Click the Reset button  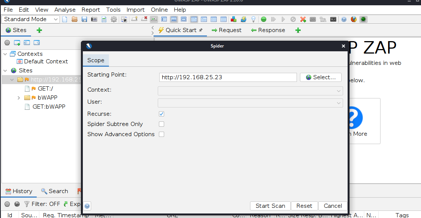(304, 206)
